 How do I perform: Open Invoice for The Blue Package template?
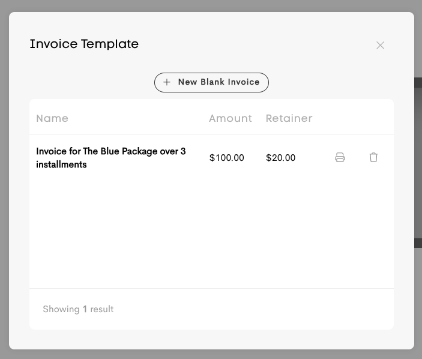click(111, 158)
